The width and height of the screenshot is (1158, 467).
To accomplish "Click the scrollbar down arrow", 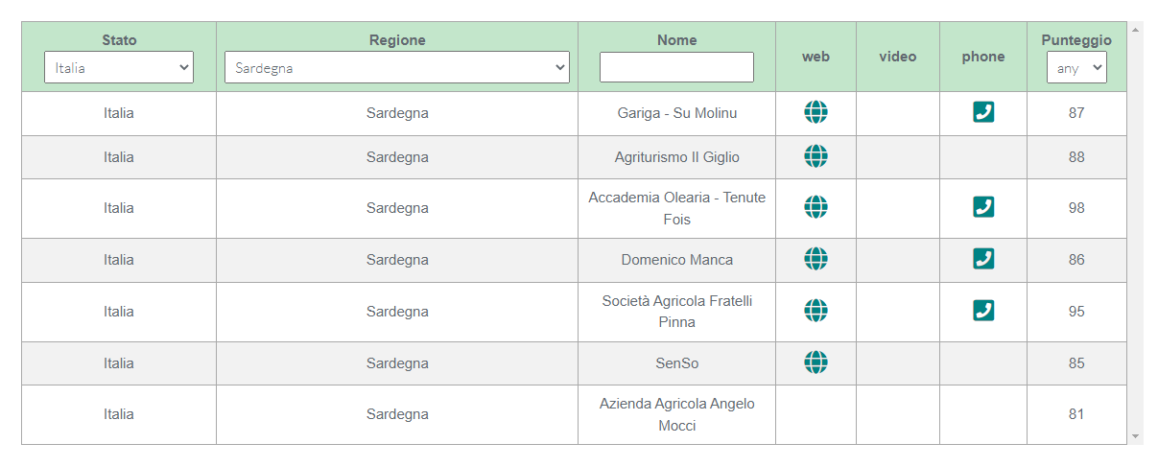I will pyautogui.click(x=1136, y=436).
